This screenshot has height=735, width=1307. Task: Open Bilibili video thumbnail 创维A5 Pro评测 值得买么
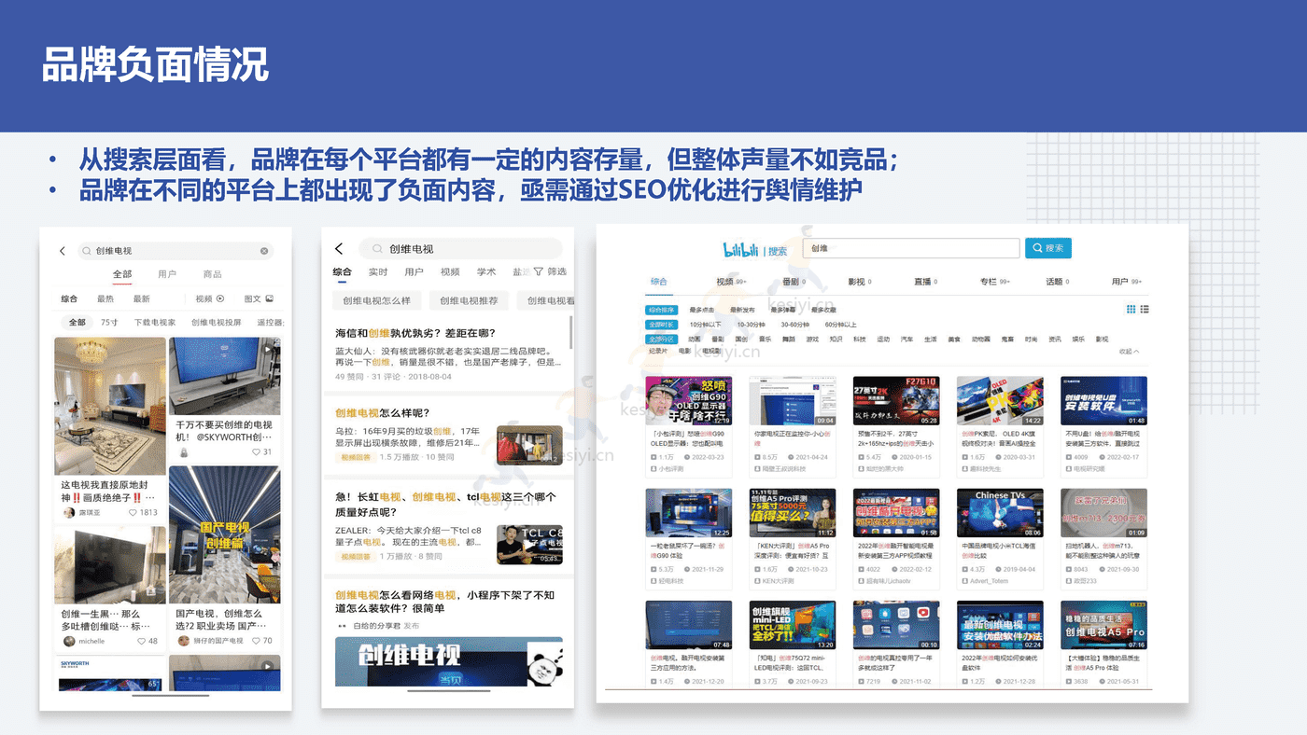(x=793, y=513)
